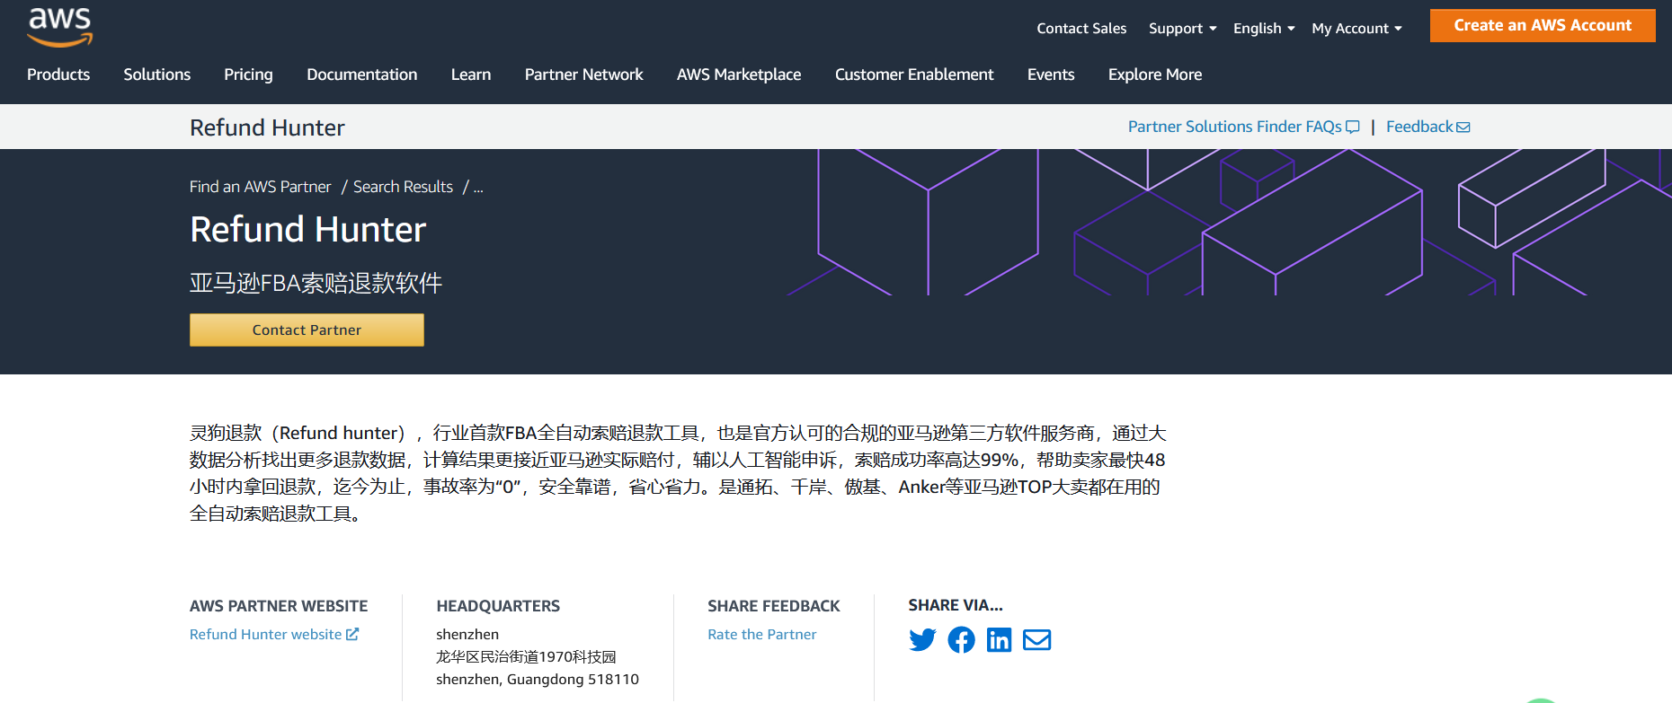
Task: Share via Facebook icon
Action: point(961,640)
